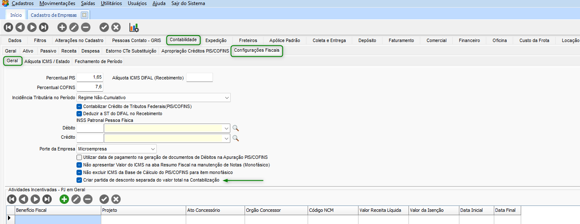Image resolution: width=580 pixels, height=224 pixels.
Task: Go to first record in top toolbar
Action: click(8, 27)
